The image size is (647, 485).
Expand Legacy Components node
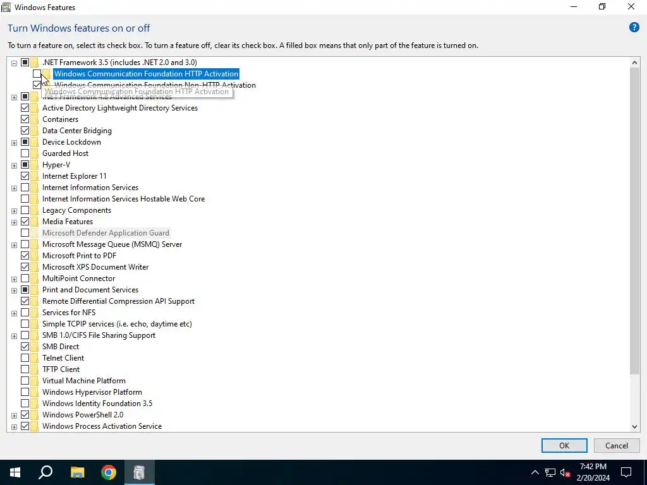click(x=14, y=211)
